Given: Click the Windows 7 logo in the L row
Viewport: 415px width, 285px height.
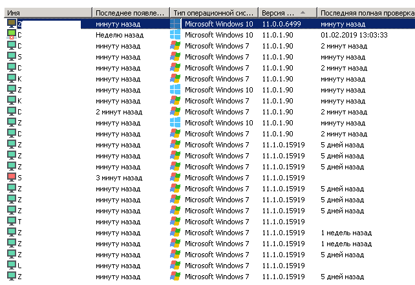Looking at the screenshot, I should point(175,266).
